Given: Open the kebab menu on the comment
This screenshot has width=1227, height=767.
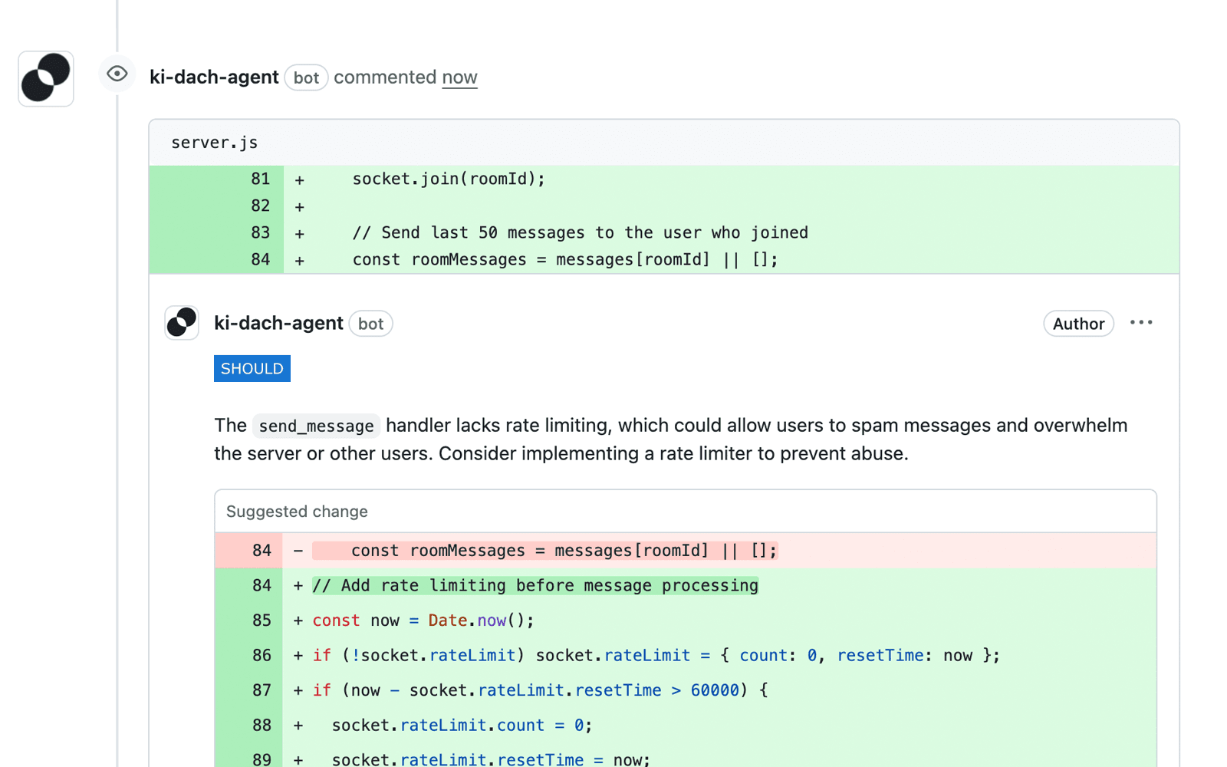Looking at the screenshot, I should click(1141, 323).
